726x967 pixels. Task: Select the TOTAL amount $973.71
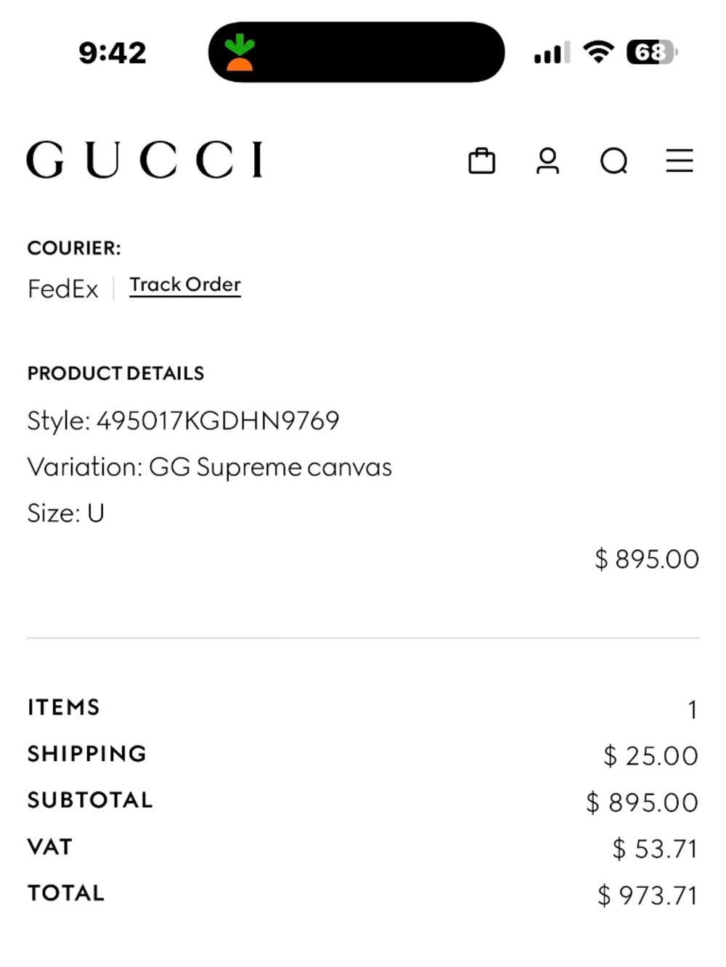pos(645,893)
